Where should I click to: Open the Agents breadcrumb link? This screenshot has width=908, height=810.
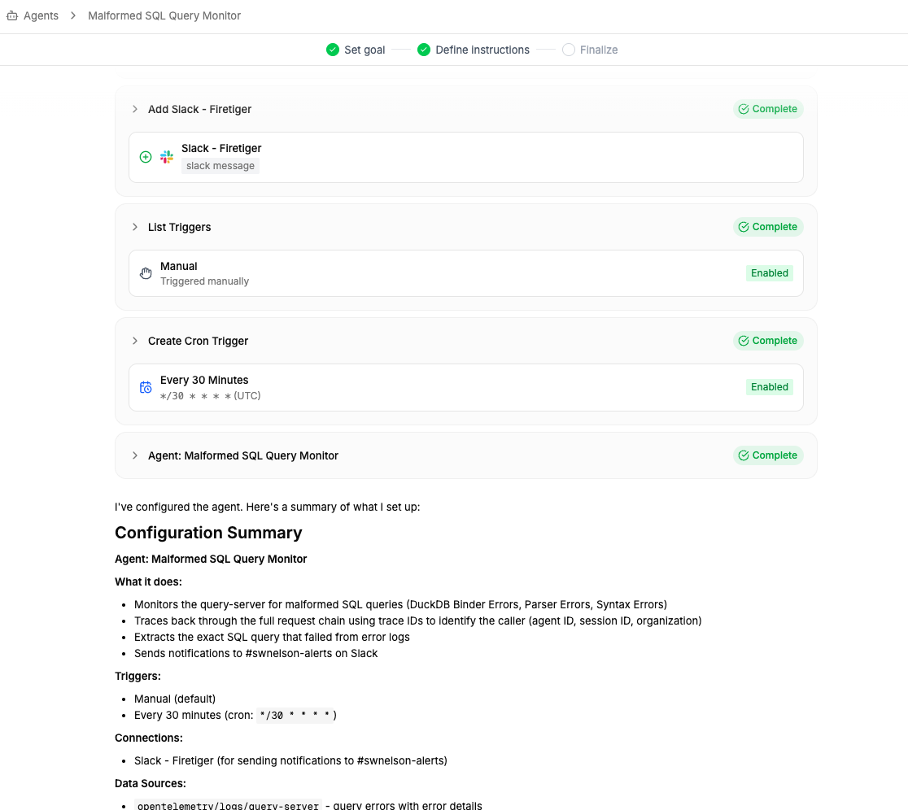pyautogui.click(x=41, y=15)
